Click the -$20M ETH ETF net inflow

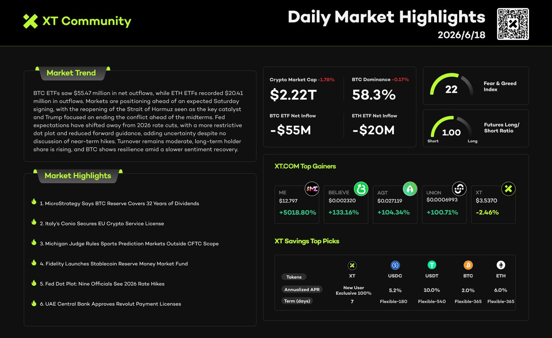pos(373,130)
